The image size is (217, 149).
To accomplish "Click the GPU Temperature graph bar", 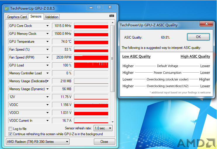I will click(x=91, y=42).
